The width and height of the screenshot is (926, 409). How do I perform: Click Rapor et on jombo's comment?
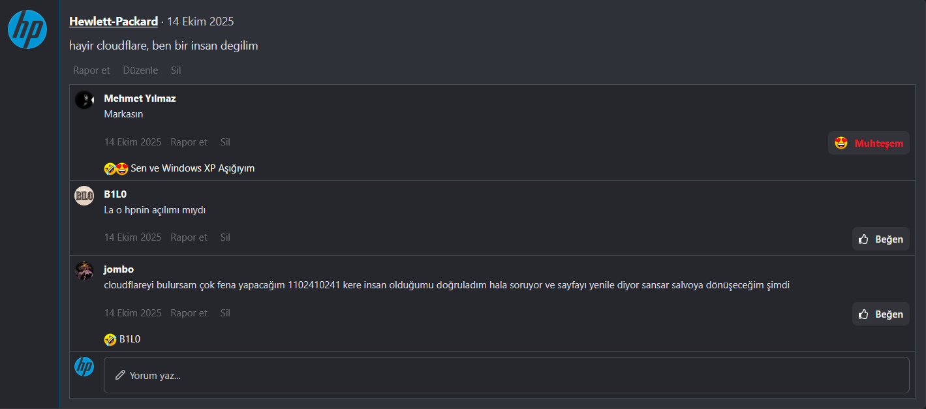[189, 313]
